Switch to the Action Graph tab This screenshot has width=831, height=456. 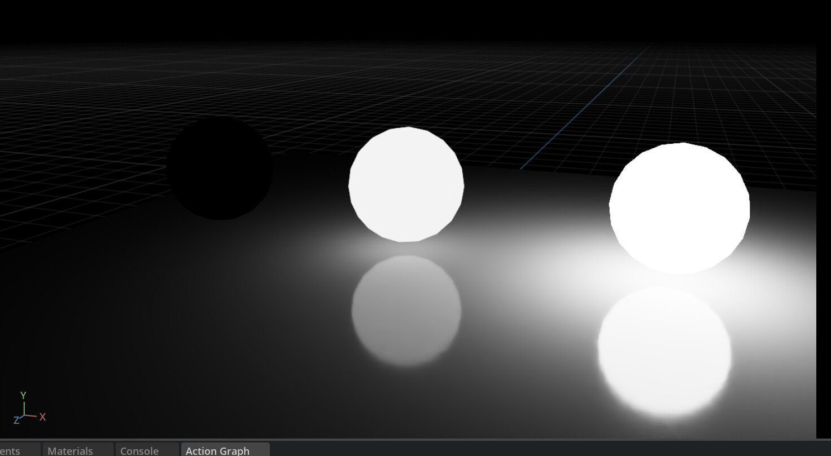217,450
